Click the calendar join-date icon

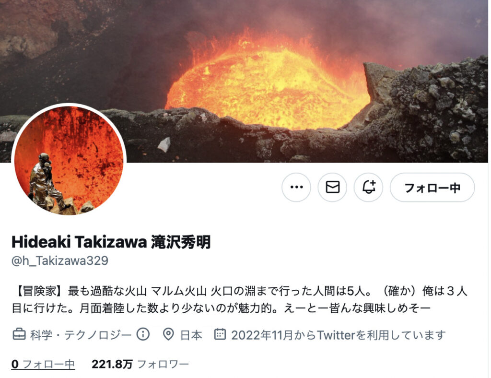(x=220, y=334)
